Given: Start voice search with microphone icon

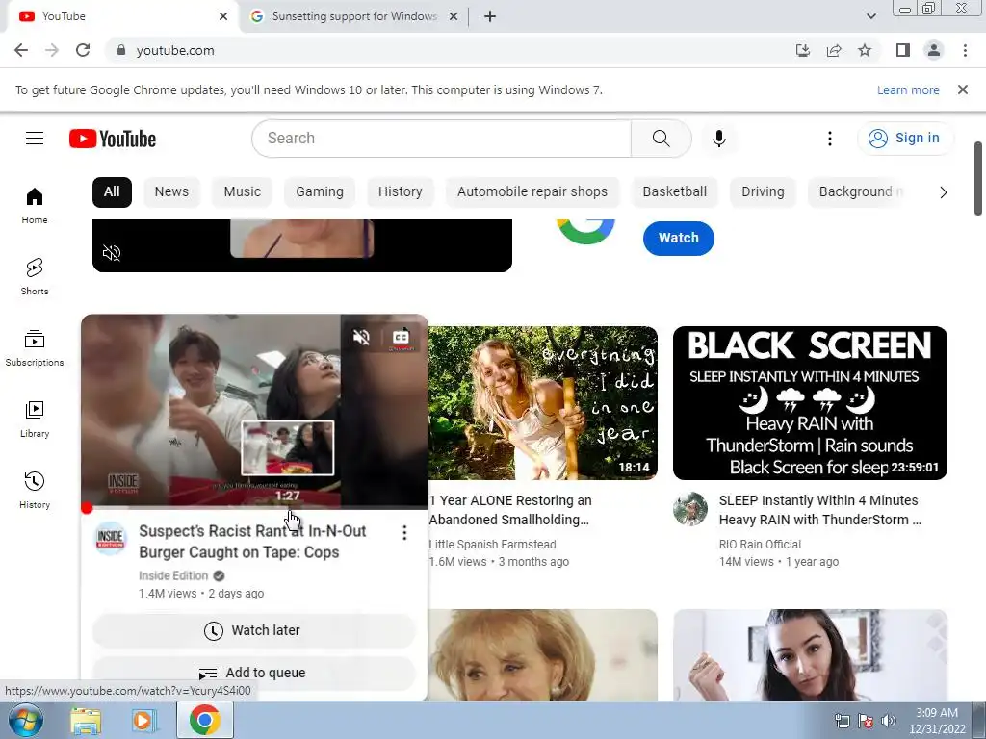Looking at the screenshot, I should [718, 139].
